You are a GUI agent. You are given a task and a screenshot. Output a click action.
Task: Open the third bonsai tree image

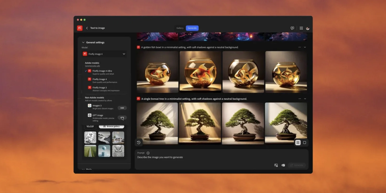coord(243,123)
